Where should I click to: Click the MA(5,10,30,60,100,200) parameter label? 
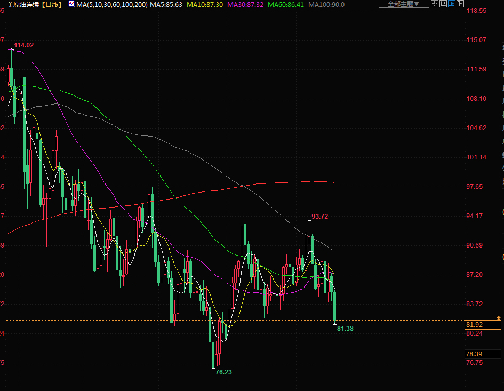pos(111,4)
